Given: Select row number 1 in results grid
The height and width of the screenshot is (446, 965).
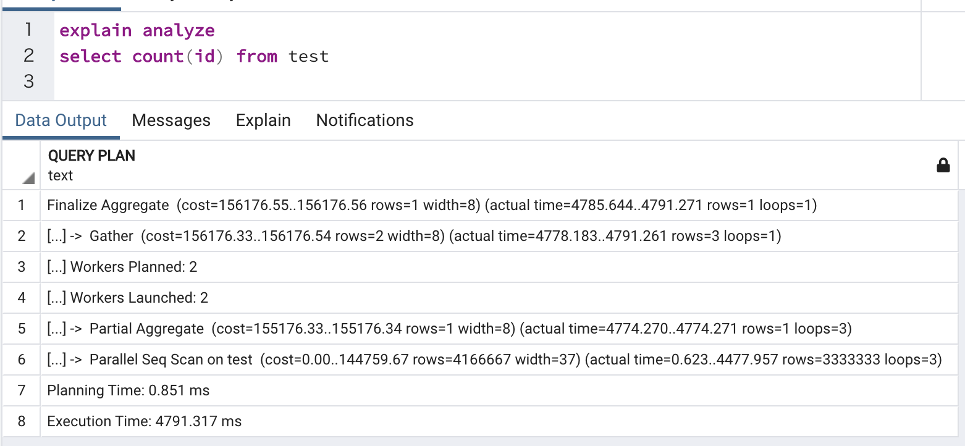Looking at the screenshot, I should click(22, 205).
